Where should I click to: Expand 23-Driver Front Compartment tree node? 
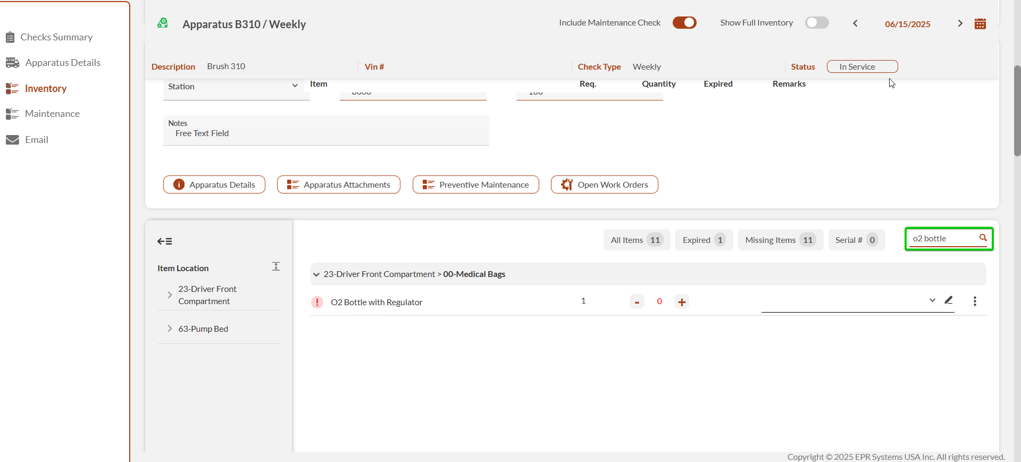[x=170, y=295]
